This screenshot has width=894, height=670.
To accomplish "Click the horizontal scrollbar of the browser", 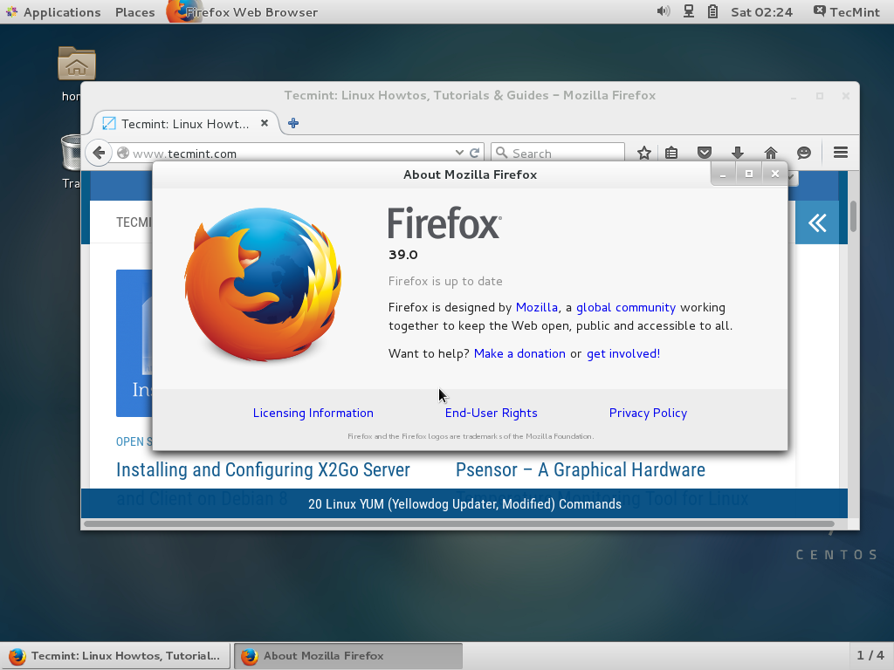I will tap(459, 523).
